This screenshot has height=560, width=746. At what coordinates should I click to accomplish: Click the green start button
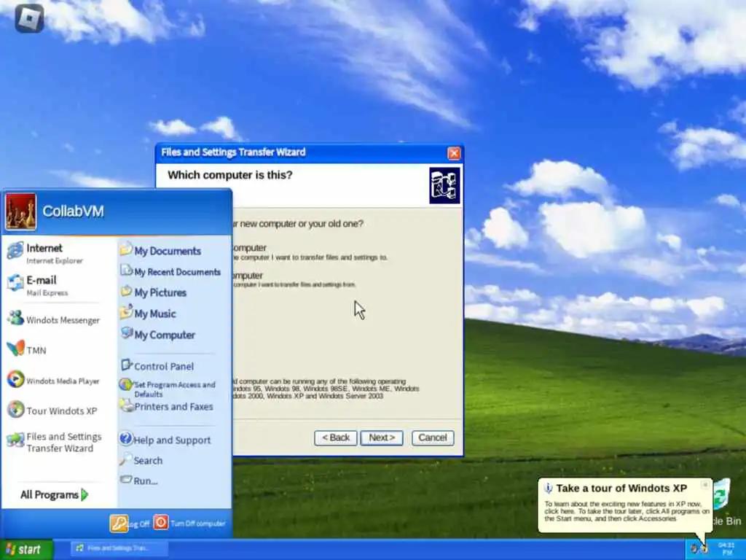click(26, 550)
